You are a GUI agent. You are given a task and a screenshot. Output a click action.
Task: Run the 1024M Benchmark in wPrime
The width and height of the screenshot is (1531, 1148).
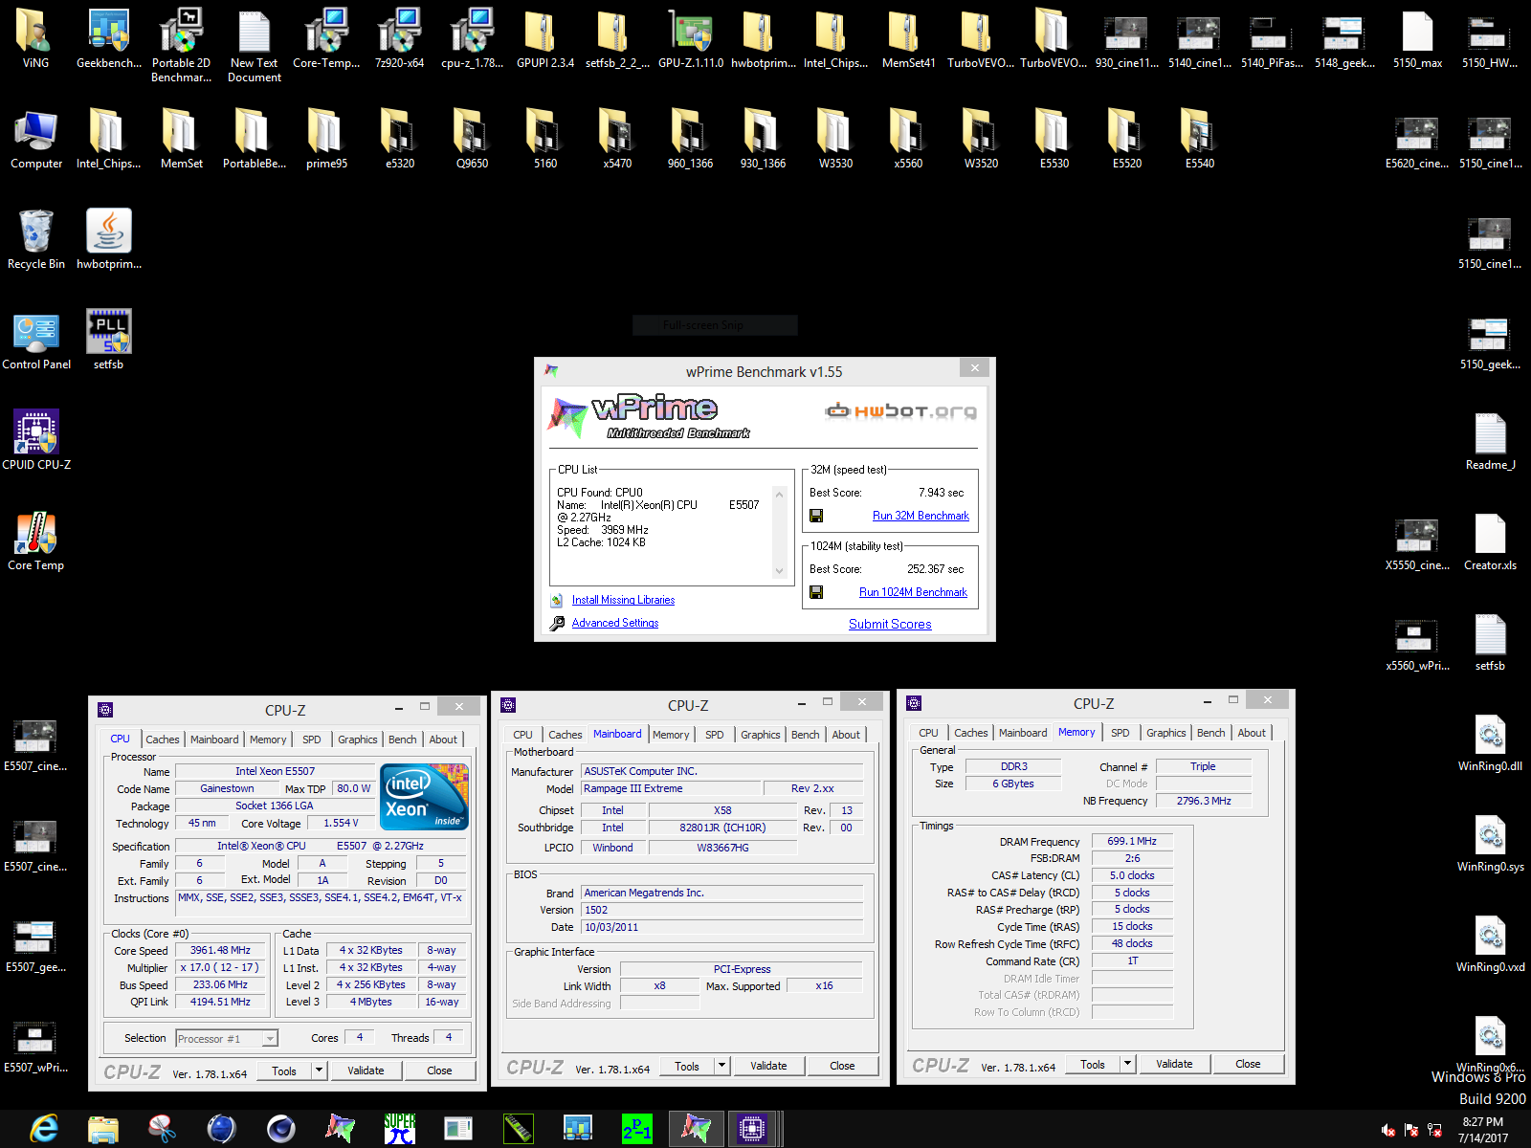(x=913, y=592)
